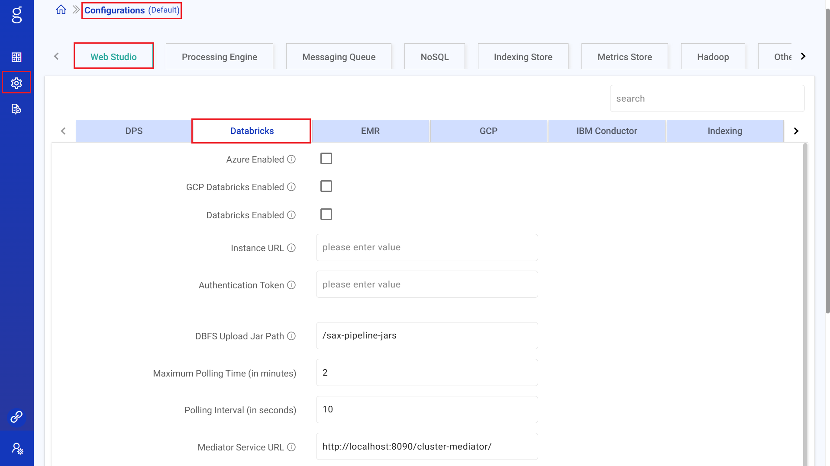The height and width of the screenshot is (466, 830).
Task: Open the settings gear icon in sidebar
Action: pos(16,83)
